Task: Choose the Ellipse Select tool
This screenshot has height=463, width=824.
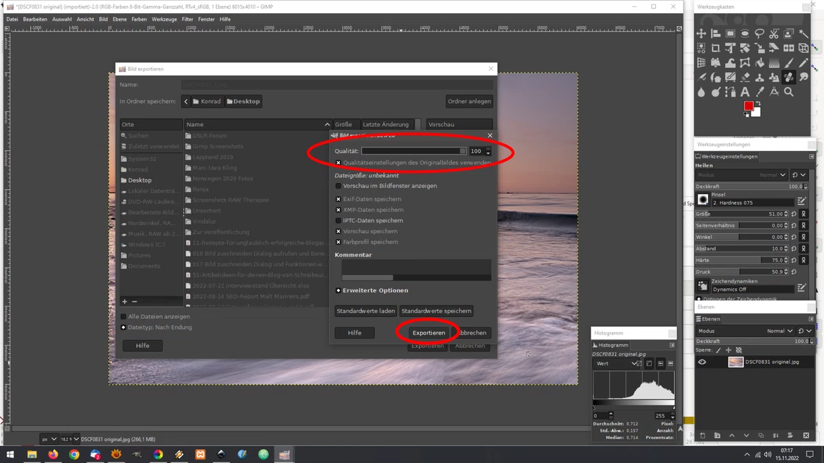Action: pyautogui.click(x=745, y=34)
